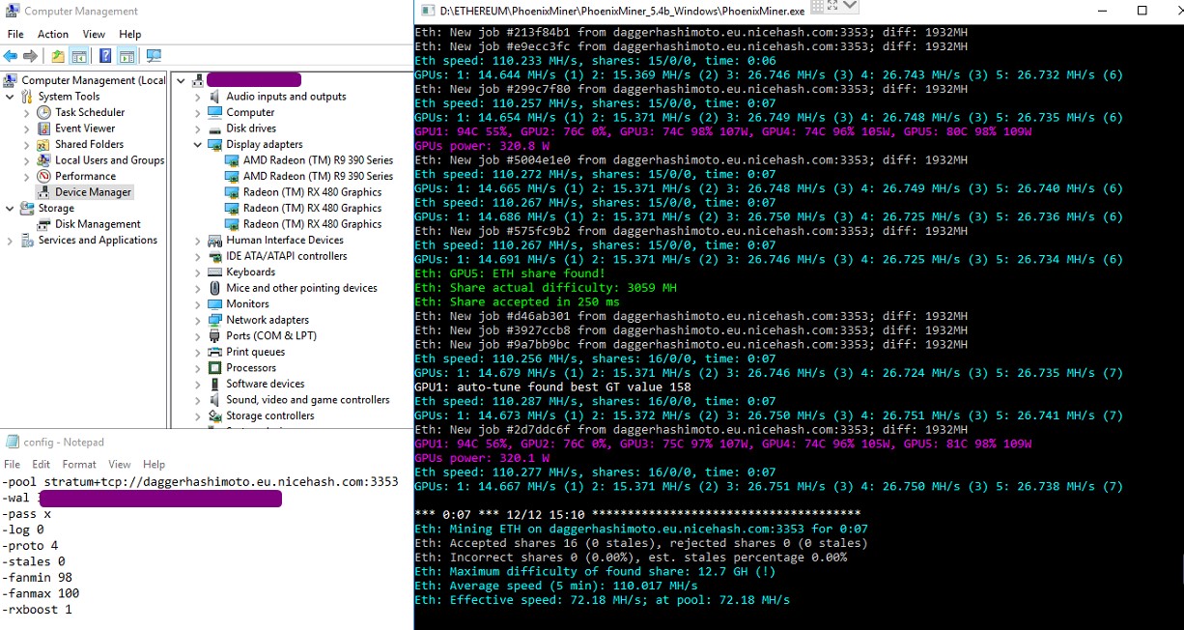Click the PhoenixMiner console title bar icon
Viewport: 1184px width, 630px height.
point(426,11)
